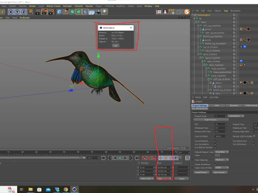Click the download arrow toolbar icon
The image size is (258, 193).
click(x=165, y=12)
